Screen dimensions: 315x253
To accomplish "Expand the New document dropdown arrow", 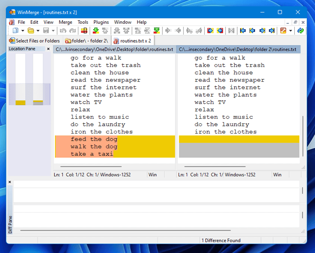I will (23, 31).
